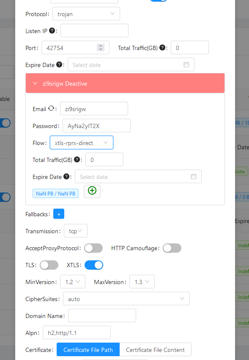Add a client with green plus icon

pyautogui.click(x=92, y=191)
